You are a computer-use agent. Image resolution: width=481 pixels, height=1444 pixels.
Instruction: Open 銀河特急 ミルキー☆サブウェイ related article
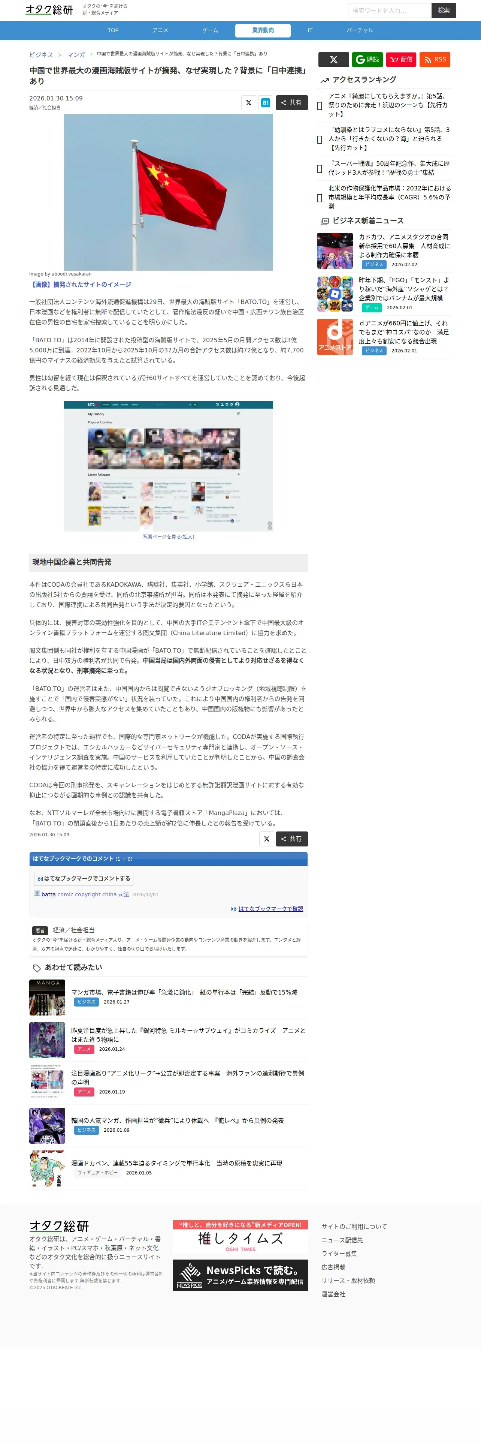tap(189, 1035)
